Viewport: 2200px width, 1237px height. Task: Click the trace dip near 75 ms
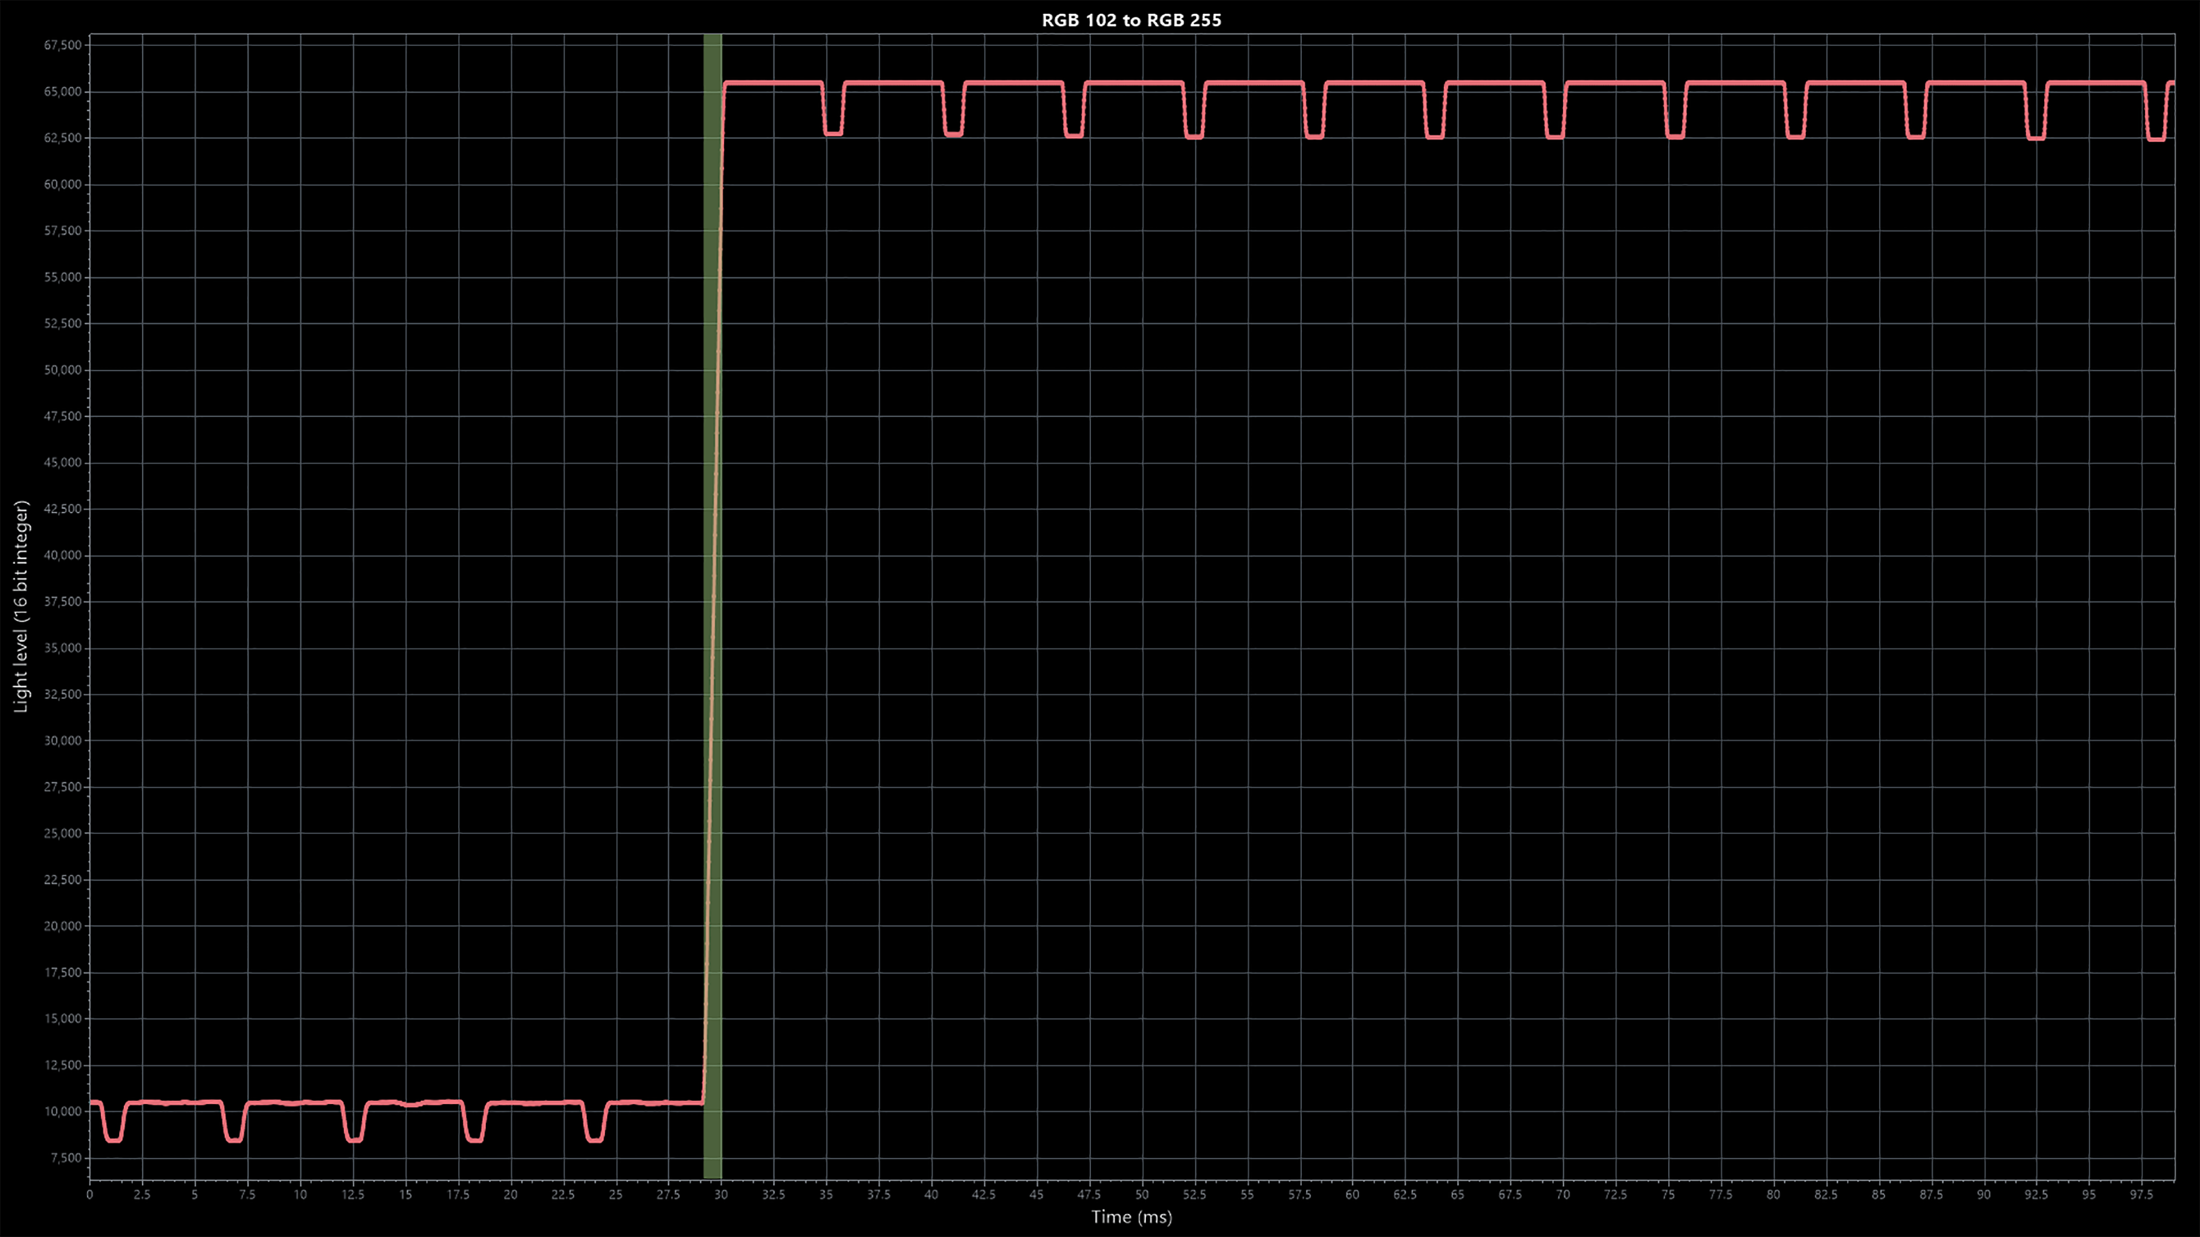coord(1676,136)
